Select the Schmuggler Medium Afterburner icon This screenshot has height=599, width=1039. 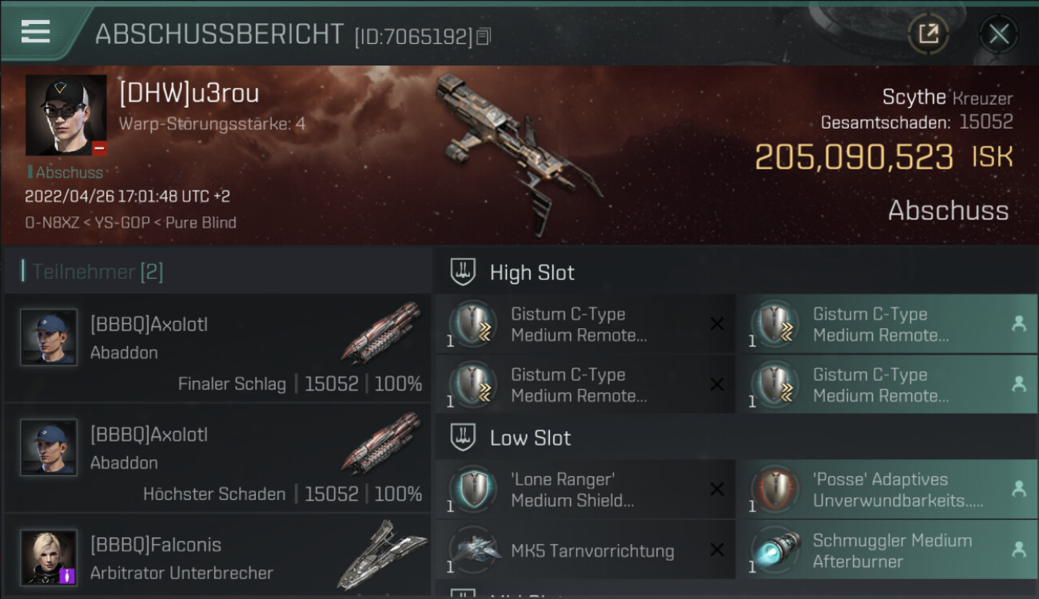[x=775, y=549]
